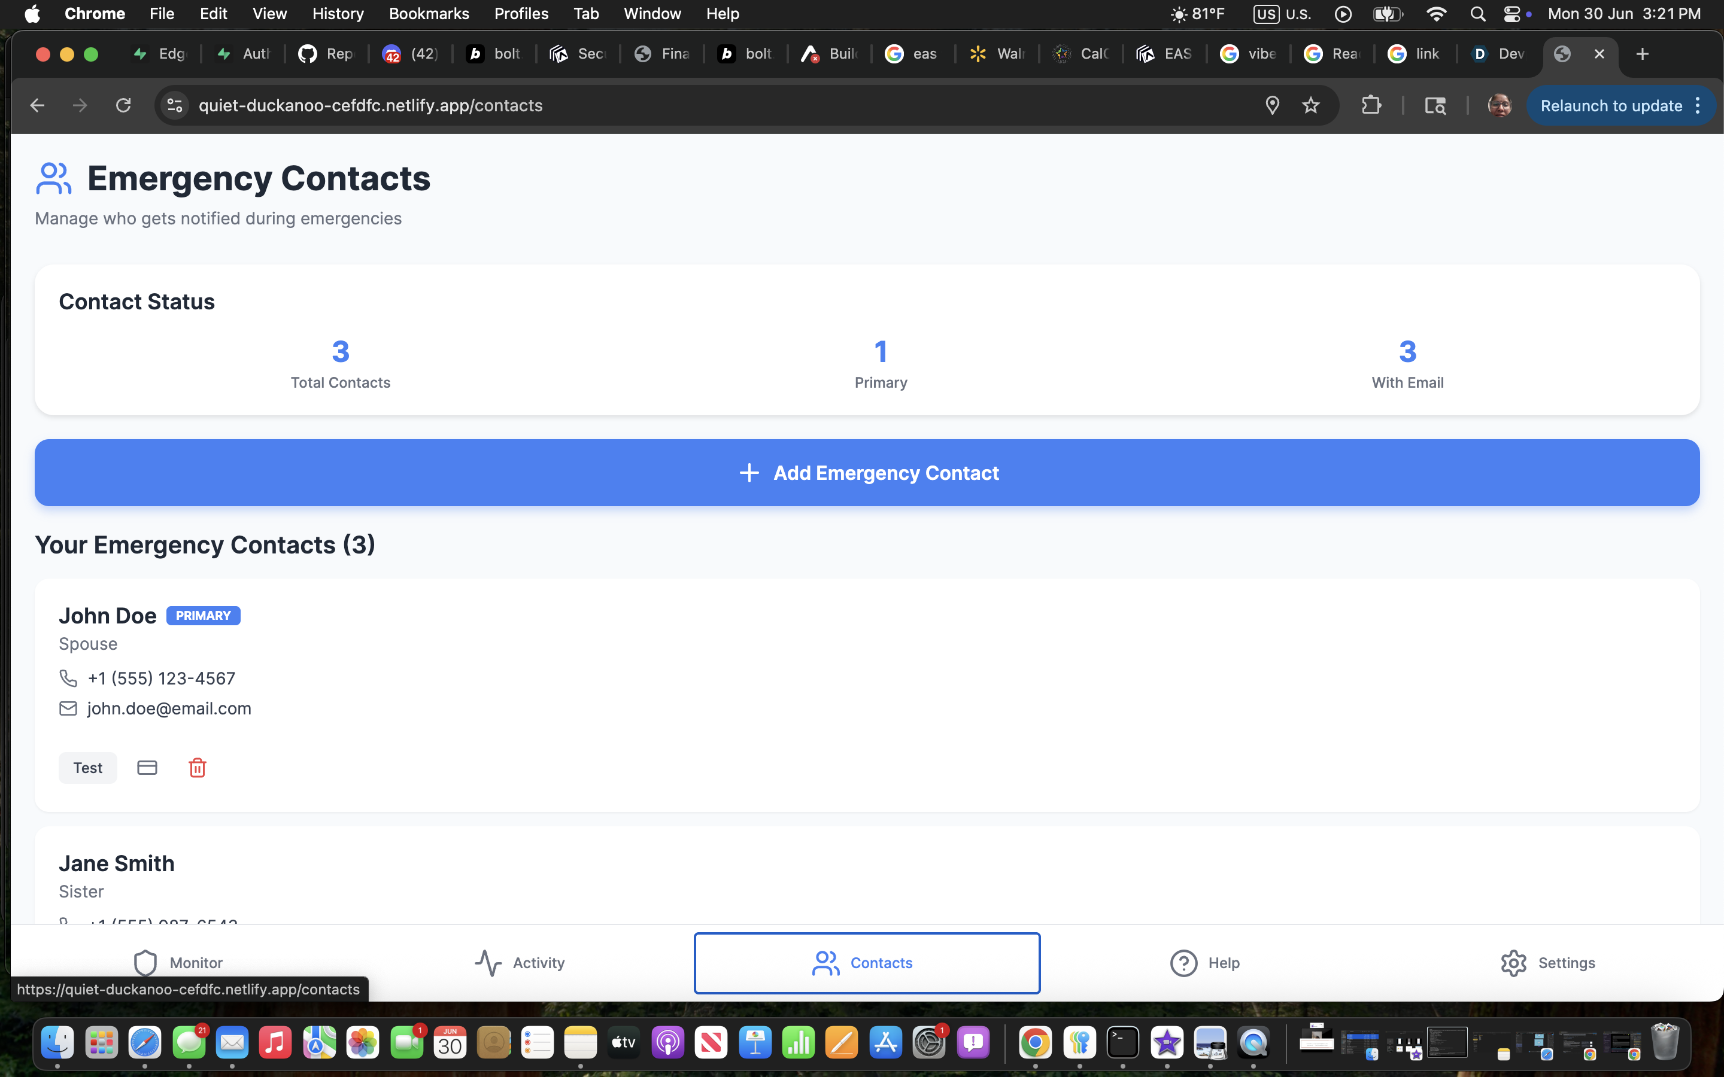Viewport: 1724px width, 1077px height.
Task: Delete John Doe contact with trash icon
Action: click(198, 768)
